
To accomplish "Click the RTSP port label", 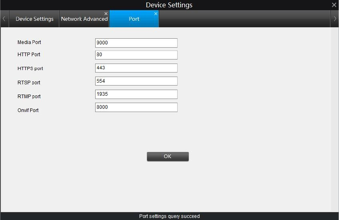I will 29,83.
